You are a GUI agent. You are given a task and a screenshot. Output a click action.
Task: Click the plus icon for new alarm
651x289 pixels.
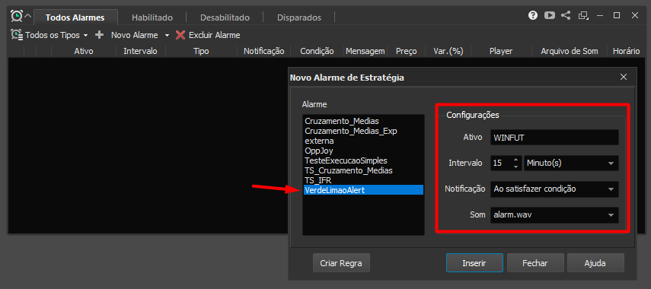coord(99,35)
